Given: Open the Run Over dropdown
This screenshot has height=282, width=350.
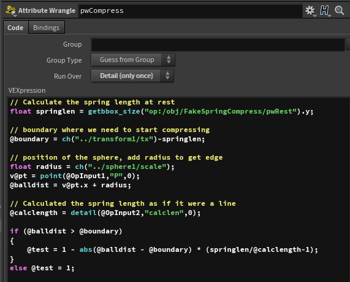Looking at the screenshot, I should coord(132,76).
